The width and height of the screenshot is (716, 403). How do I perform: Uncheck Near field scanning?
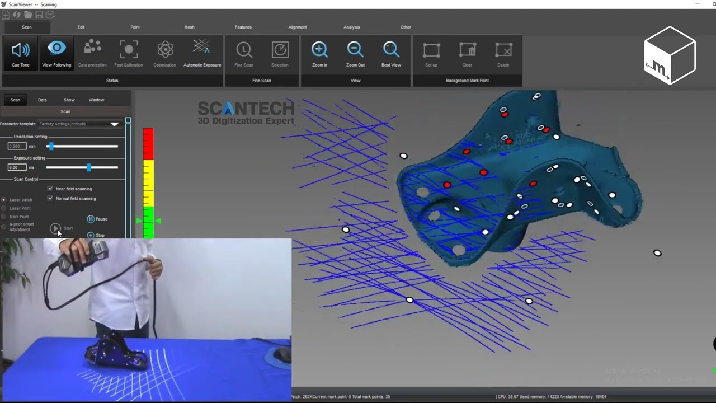coord(50,189)
